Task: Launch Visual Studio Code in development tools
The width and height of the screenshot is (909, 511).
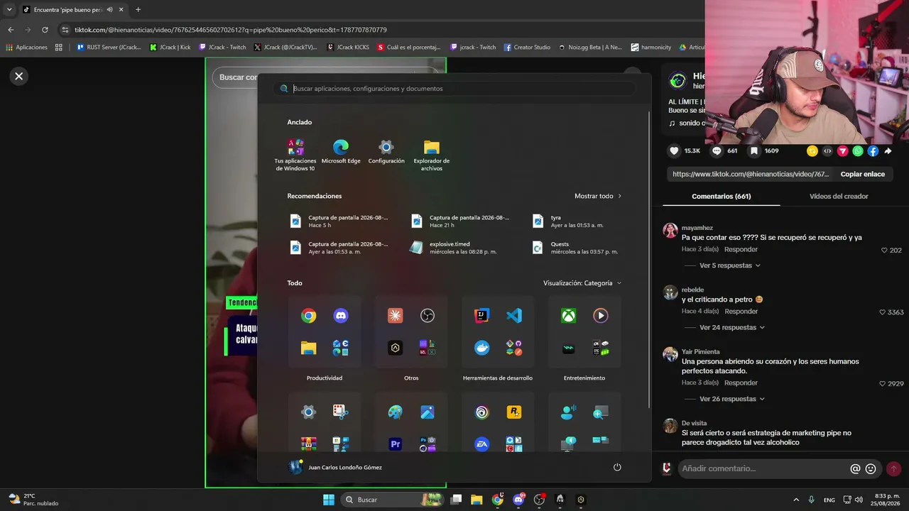Action: 514,316
